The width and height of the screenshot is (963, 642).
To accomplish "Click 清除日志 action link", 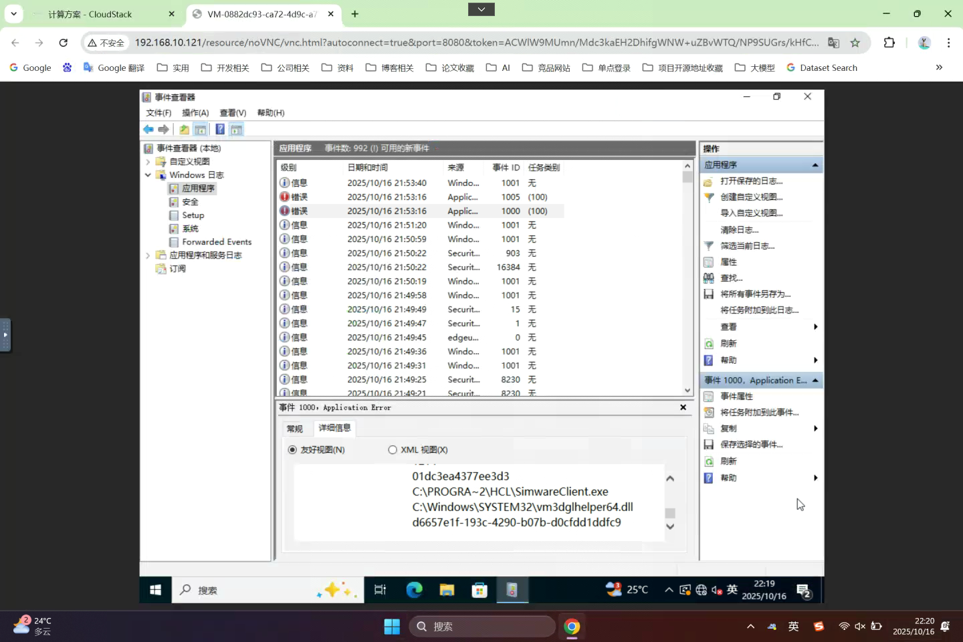I will click(x=739, y=230).
